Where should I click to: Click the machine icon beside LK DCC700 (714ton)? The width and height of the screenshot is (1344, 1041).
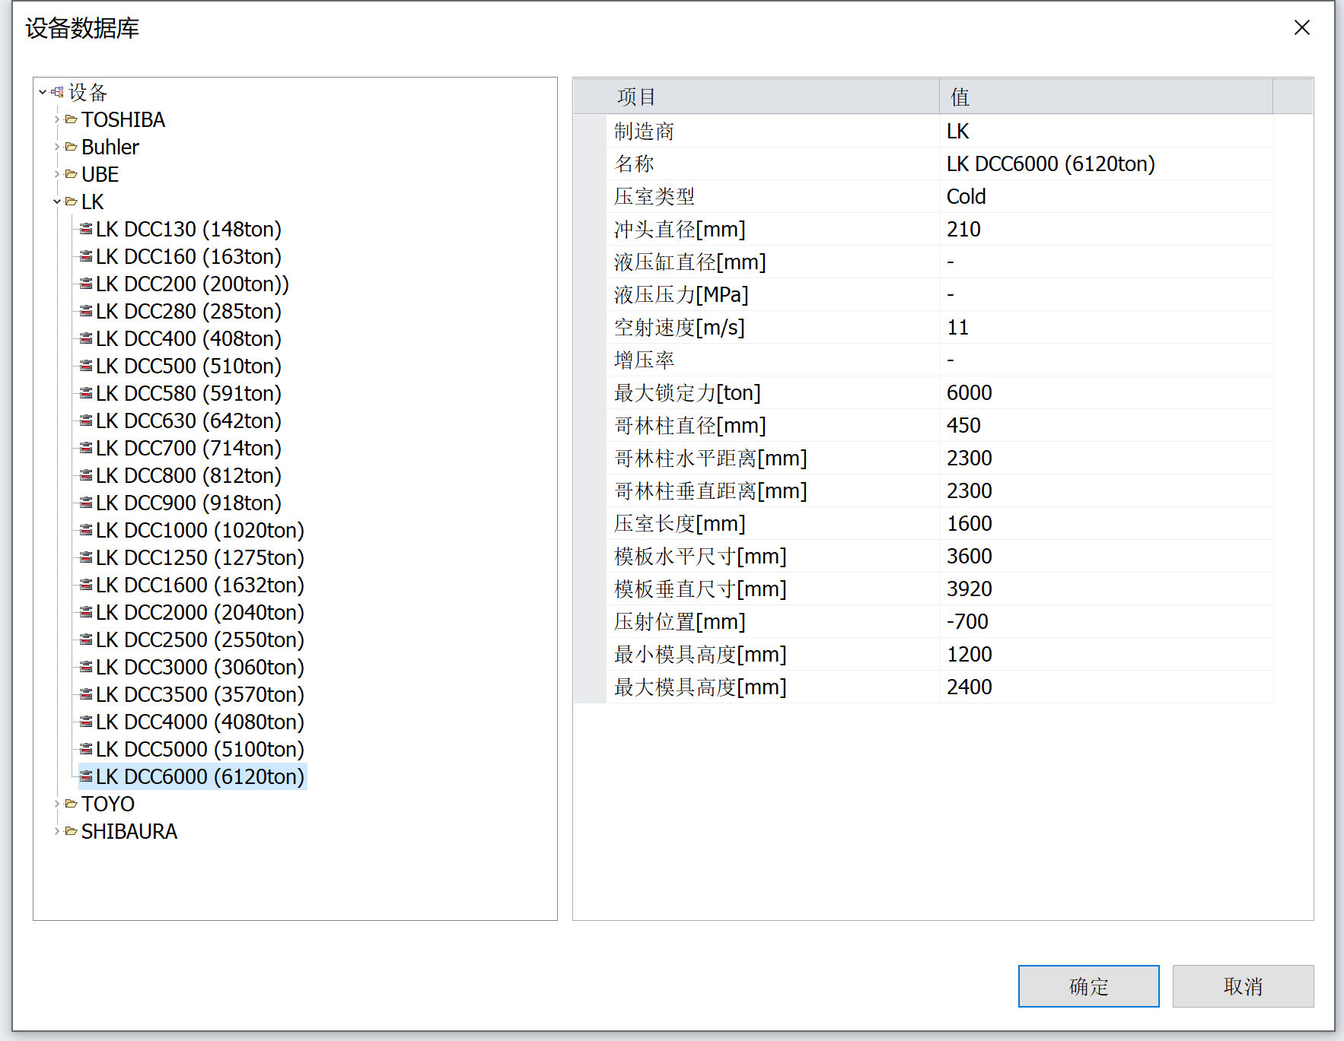(86, 448)
